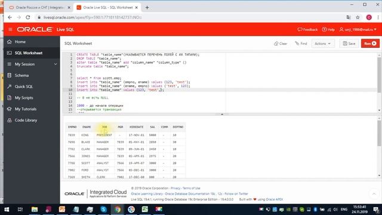The width and height of the screenshot is (382, 215).
Task: Open the Oracle APEX link
Action: [275, 199]
